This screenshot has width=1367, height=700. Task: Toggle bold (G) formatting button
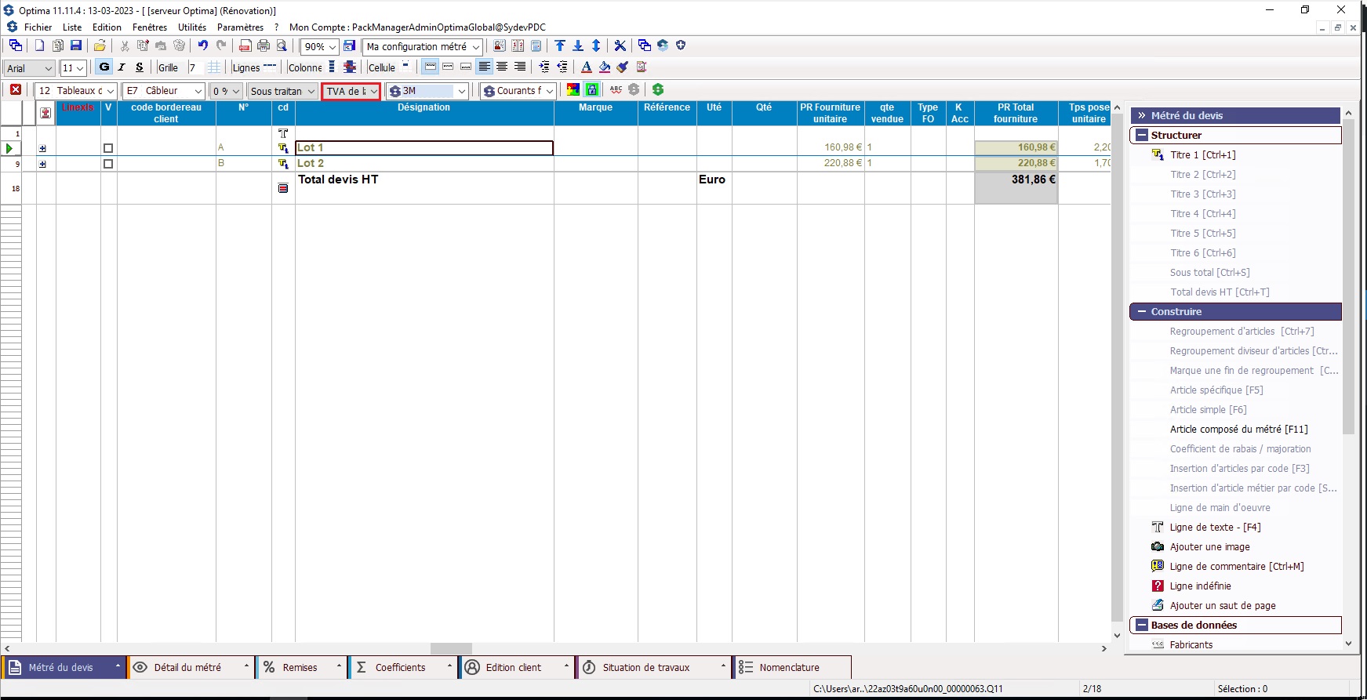[x=104, y=67]
